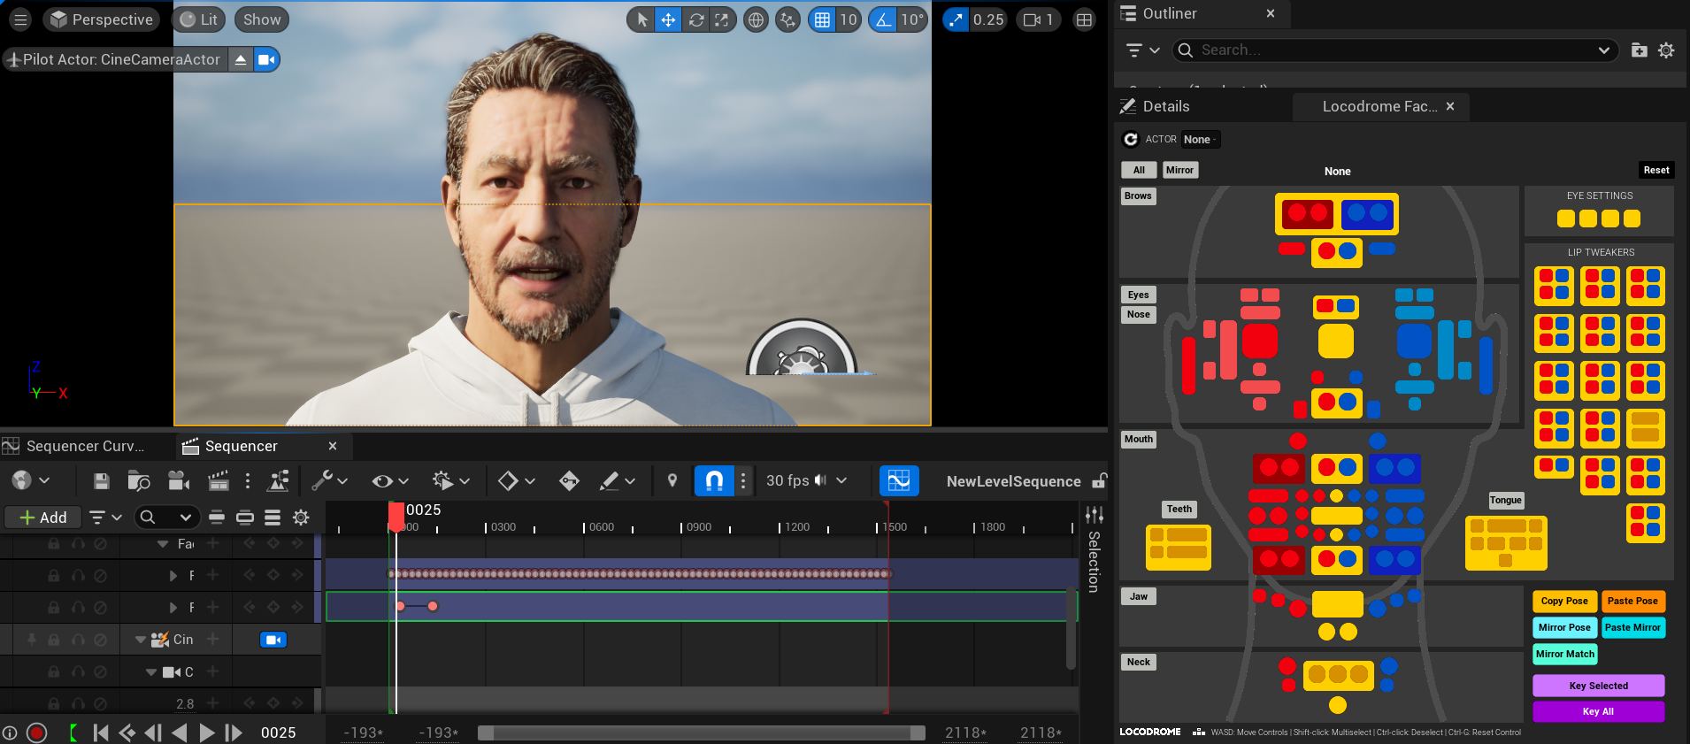Open grid snap value 10 dropdown
Screen dimensions: 1690x744
point(849,19)
